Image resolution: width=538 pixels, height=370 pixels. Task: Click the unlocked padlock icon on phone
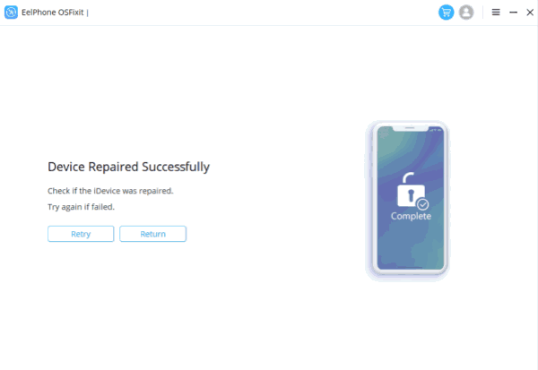[x=411, y=190]
